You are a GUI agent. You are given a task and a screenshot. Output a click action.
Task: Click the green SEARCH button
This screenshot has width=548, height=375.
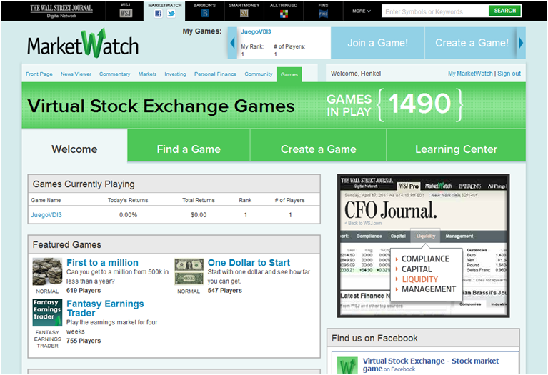click(x=504, y=11)
